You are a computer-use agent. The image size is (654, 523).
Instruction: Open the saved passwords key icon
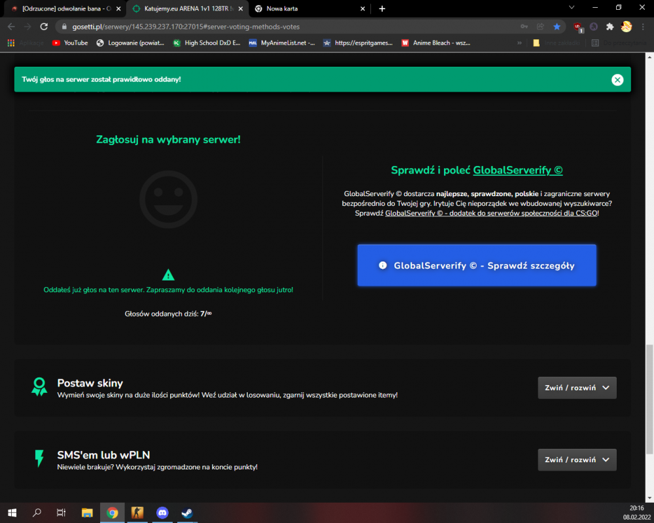(525, 27)
